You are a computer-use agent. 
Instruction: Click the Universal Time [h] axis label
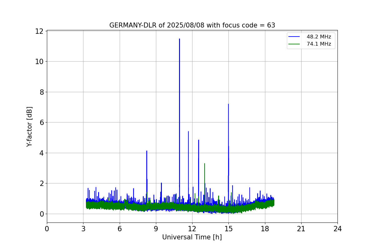click(192, 237)
